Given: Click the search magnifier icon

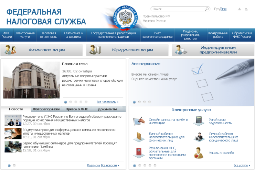Looking at the screenshot, I should click(x=207, y=9).
